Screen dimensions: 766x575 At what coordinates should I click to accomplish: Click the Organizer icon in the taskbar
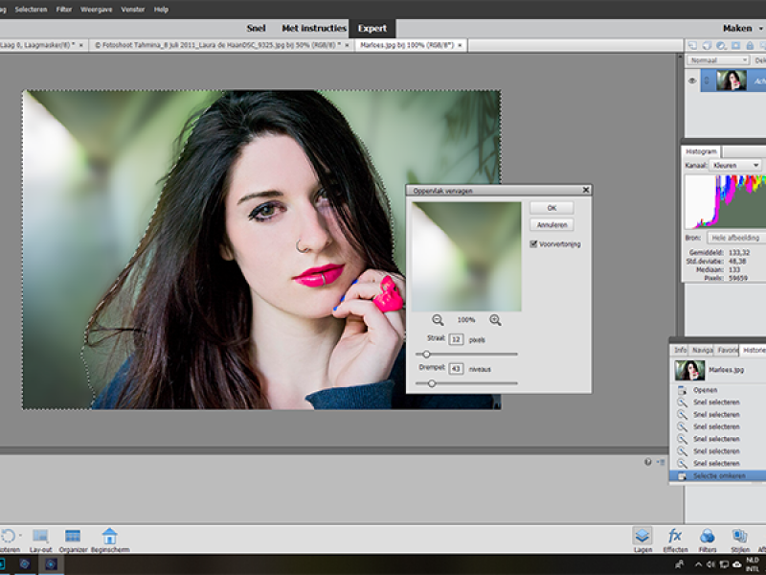tap(73, 537)
